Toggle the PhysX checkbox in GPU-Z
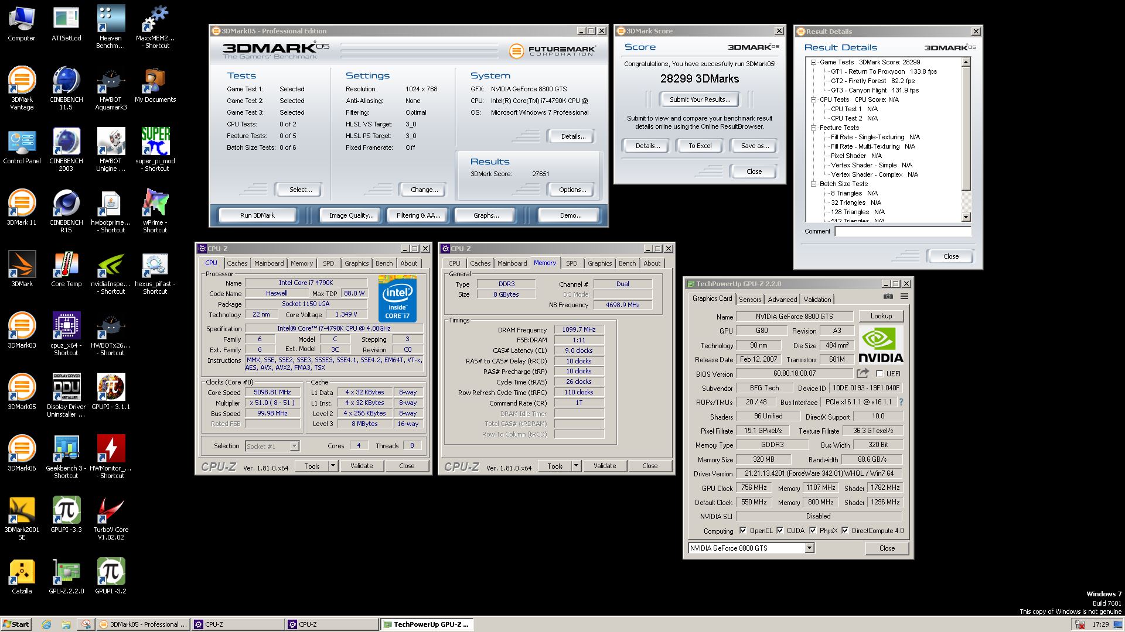1125x632 pixels. 813,531
